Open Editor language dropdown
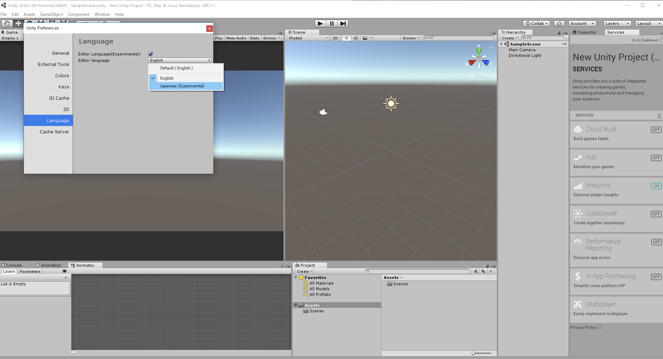The height and width of the screenshot is (359, 663). tap(180, 60)
